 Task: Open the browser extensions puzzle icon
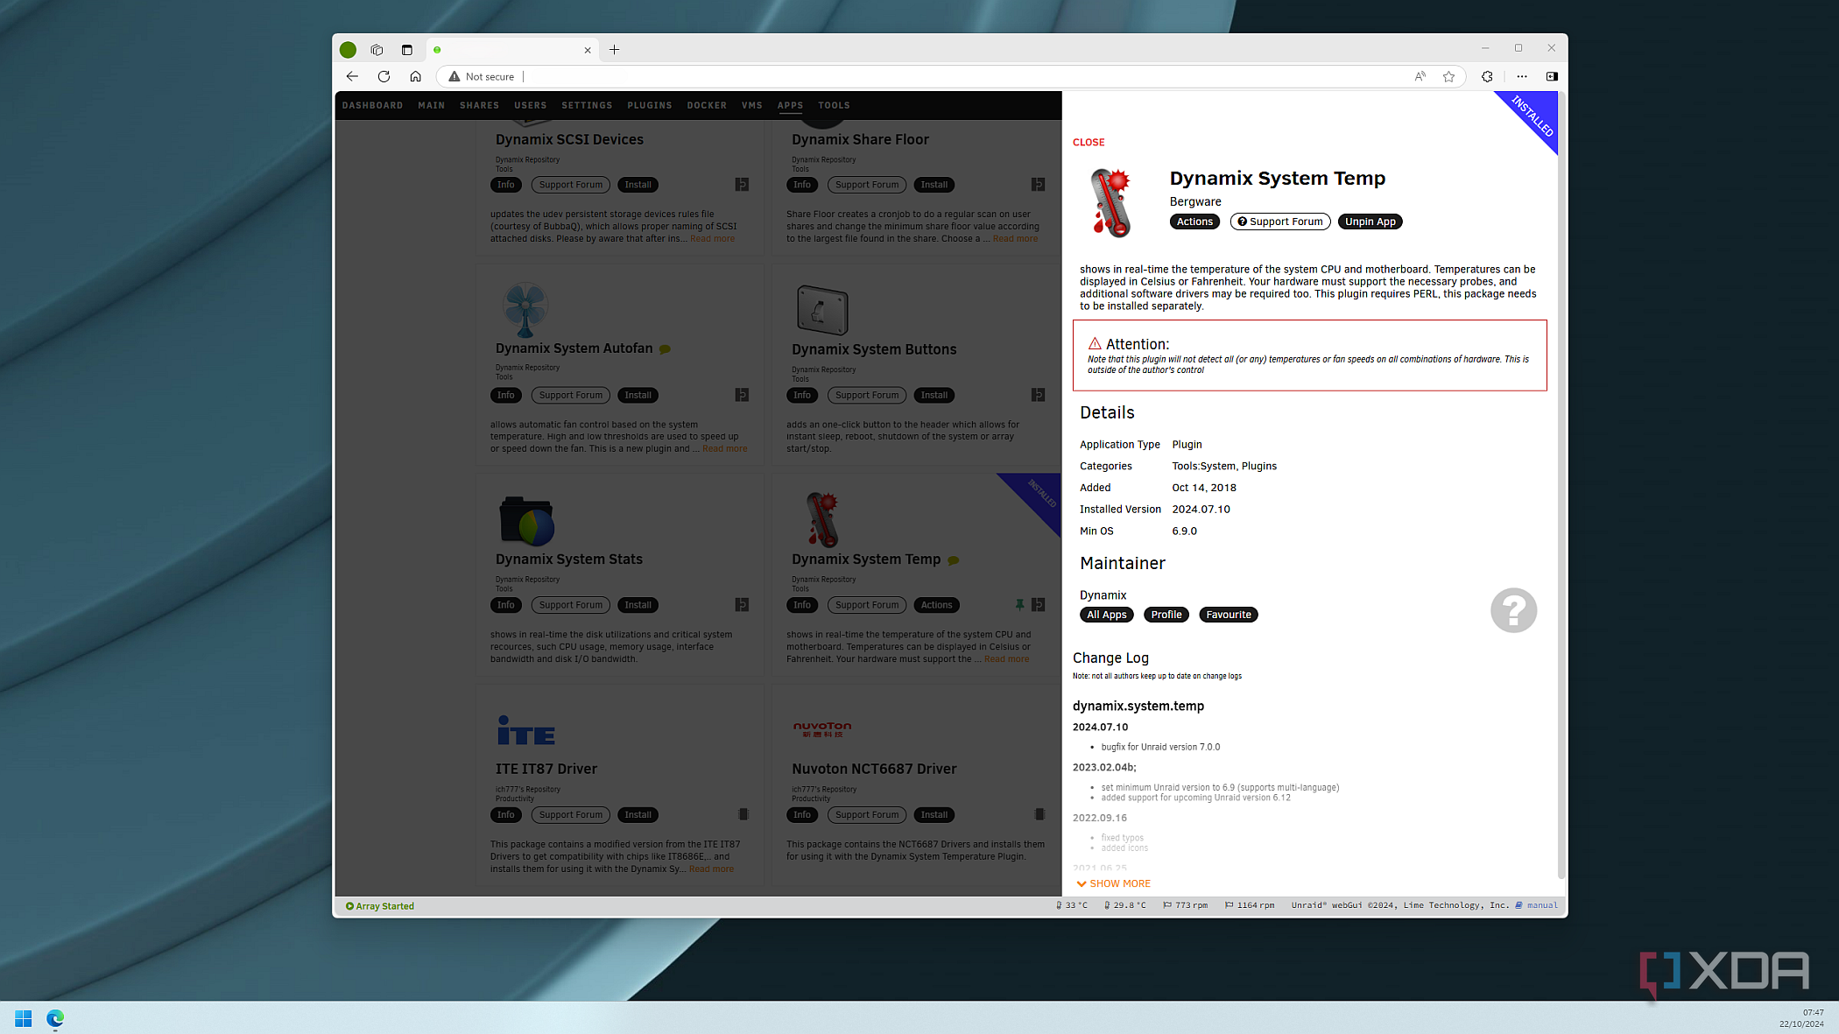(x=1487, y=77)
